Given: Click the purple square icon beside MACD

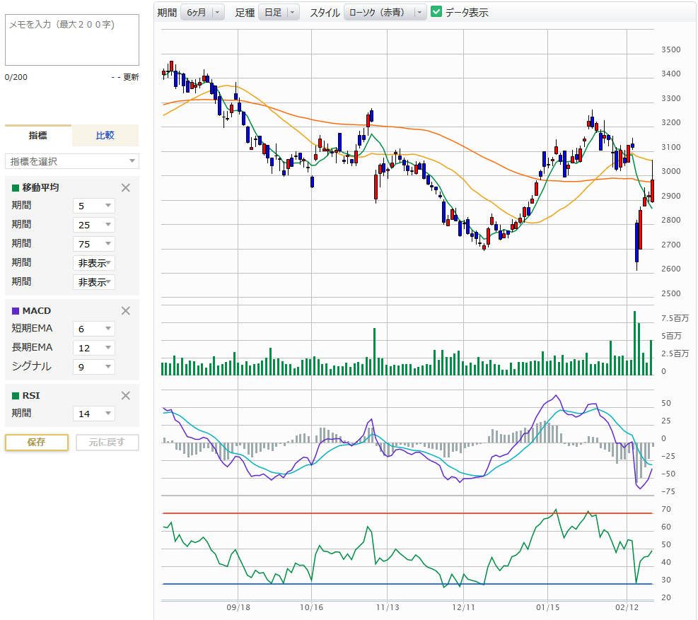Looking at the screenshot, I should 16,311.
